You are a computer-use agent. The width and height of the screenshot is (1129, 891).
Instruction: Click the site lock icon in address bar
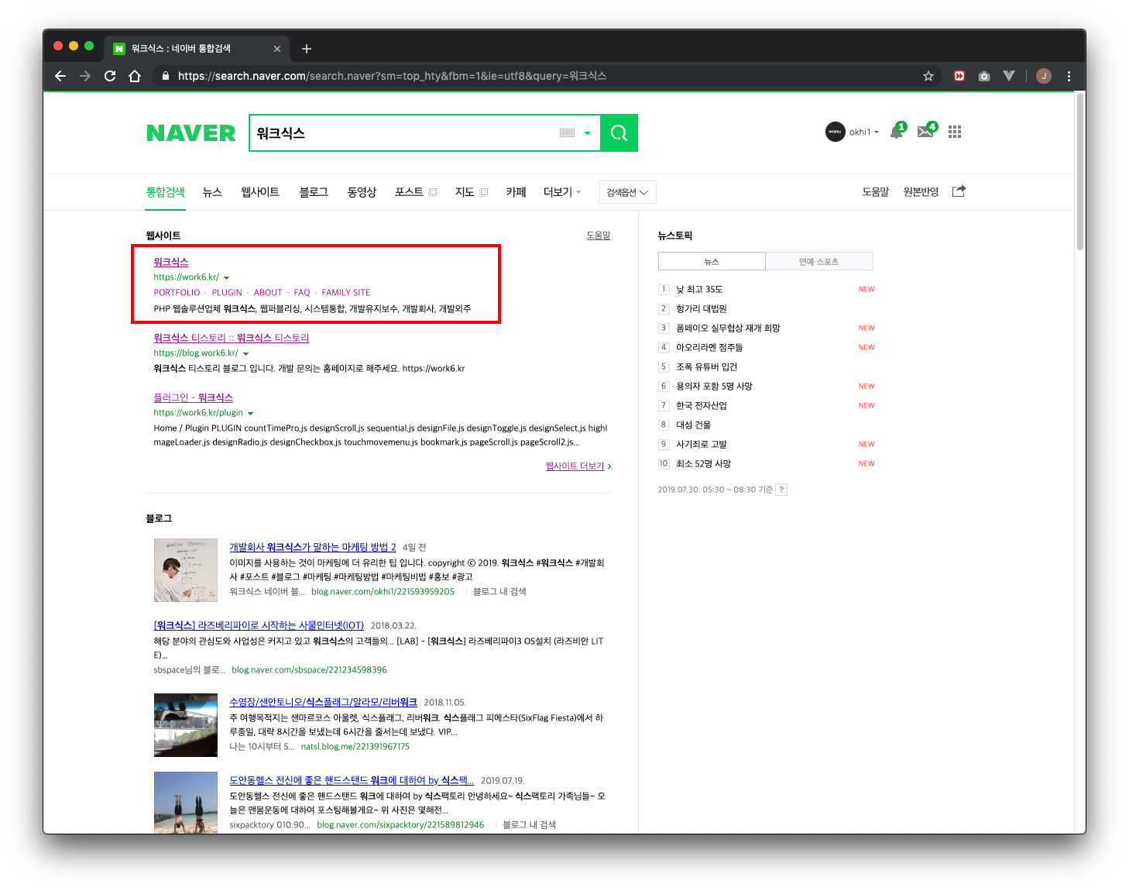pos(165,76)
